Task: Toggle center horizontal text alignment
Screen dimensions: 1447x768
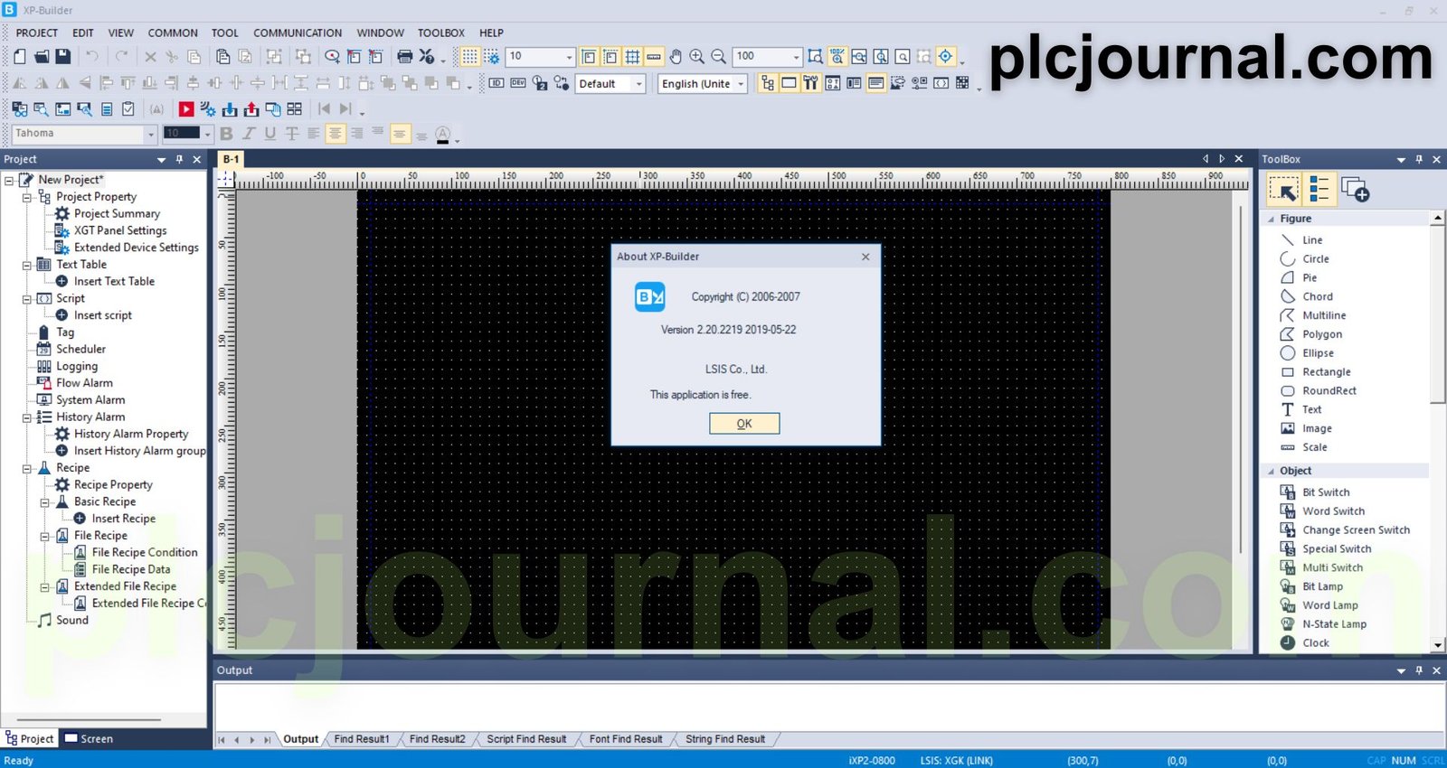Action: [x=335, y=134]
